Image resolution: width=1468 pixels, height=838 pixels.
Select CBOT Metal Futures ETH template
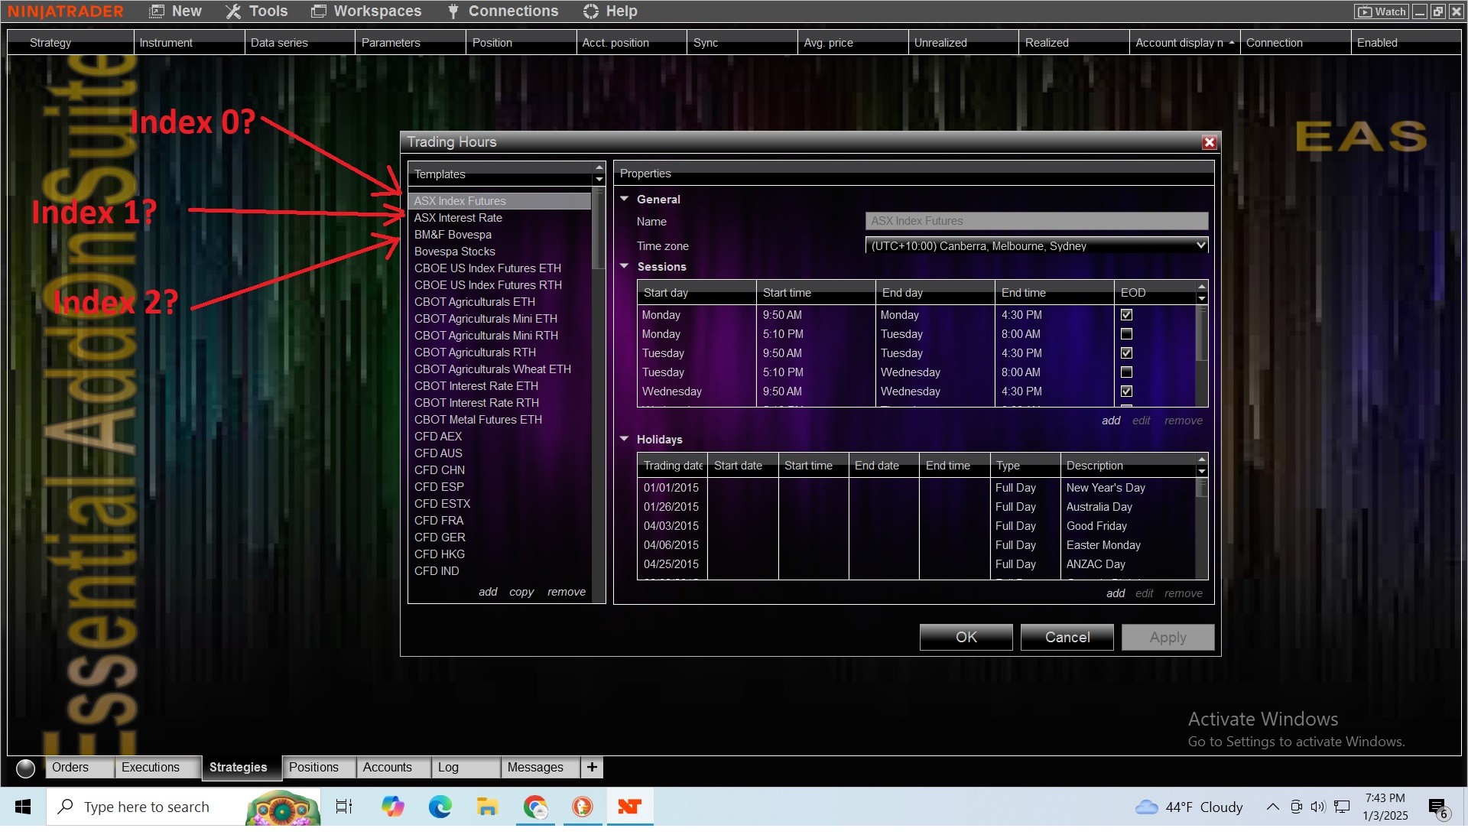(x=478, y=420)
